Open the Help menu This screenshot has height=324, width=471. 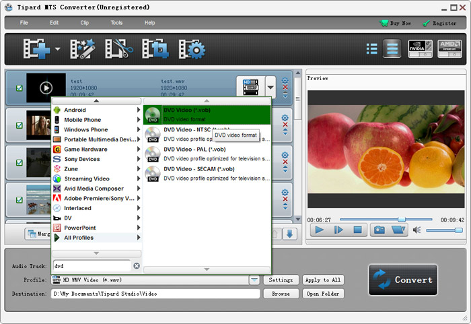click(x=149, y=23)
